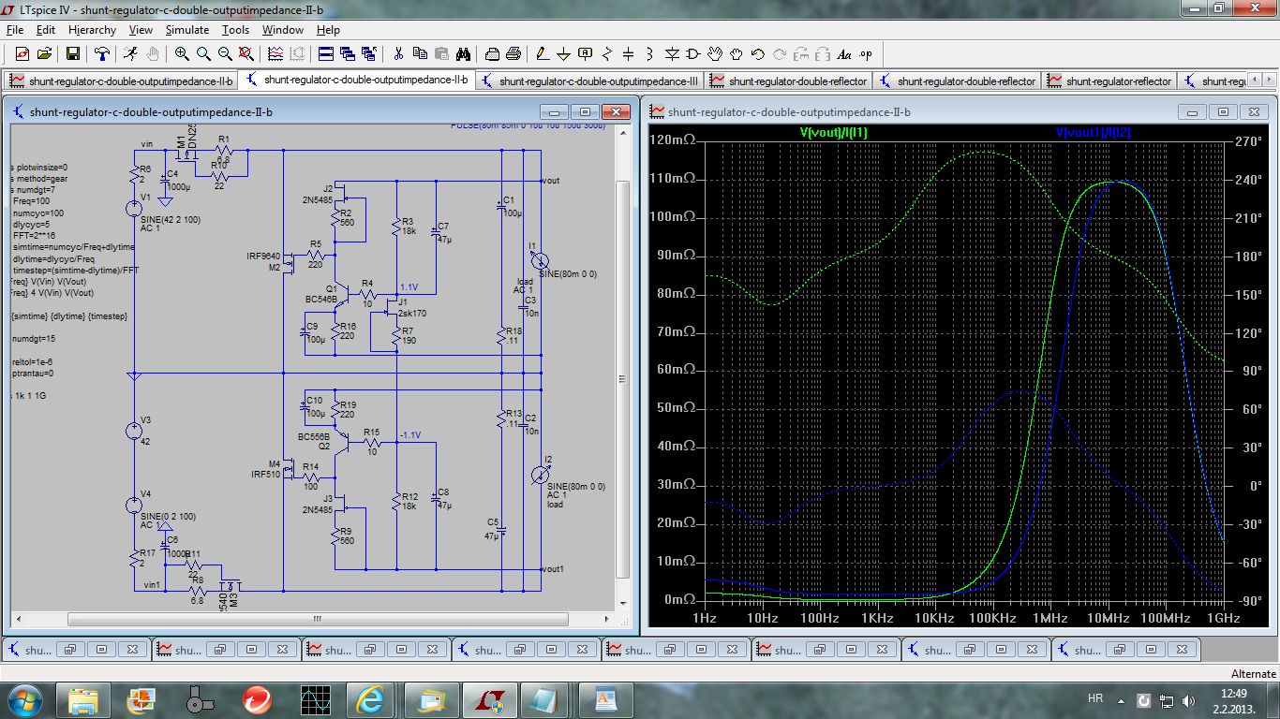This screenshot has width=1280, height=719.
Task: Create a new schematic from toolbar
Action: pos(22,53)
